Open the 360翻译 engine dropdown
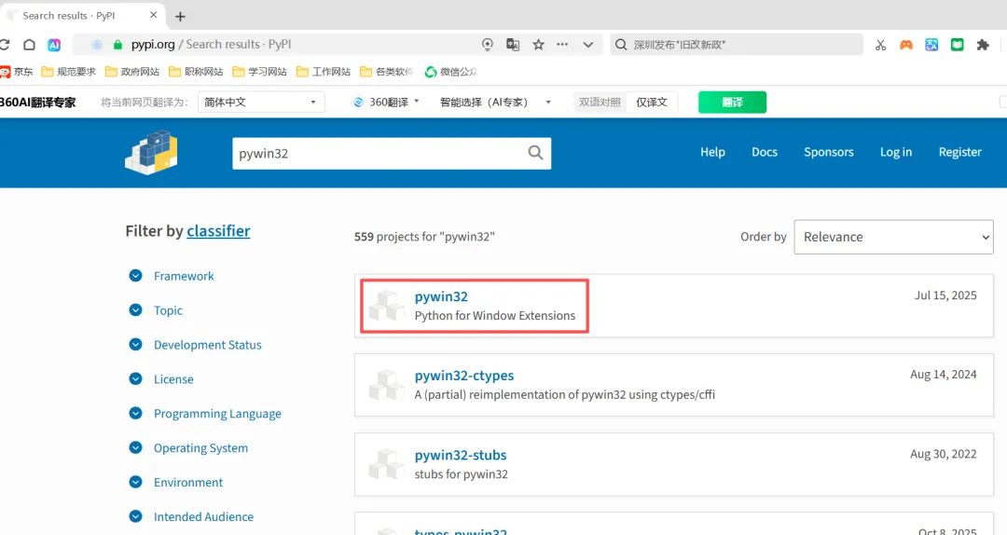 (x=387, y=103)
